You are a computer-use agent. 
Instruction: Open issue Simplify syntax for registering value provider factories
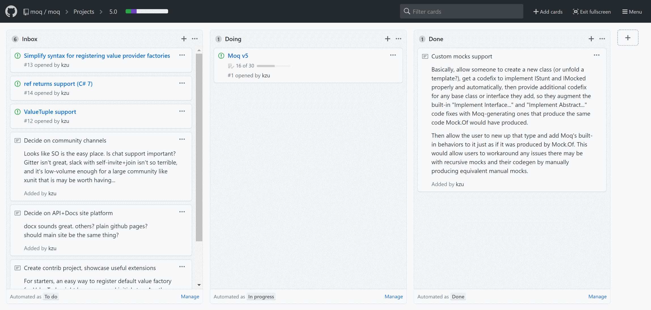point(97,56)
